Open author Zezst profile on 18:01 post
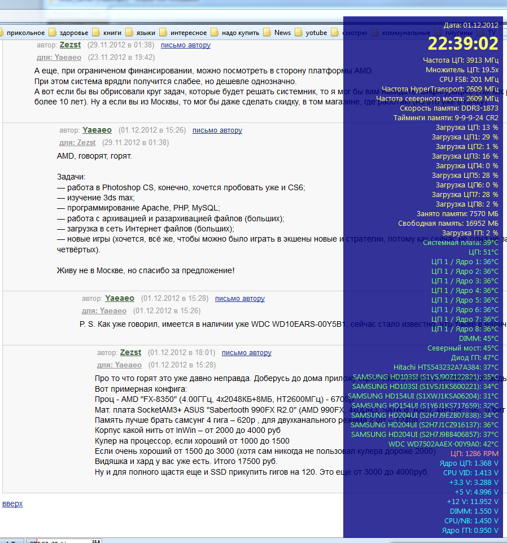Screen dimensions: 507x543 click(x=130, y=352)
